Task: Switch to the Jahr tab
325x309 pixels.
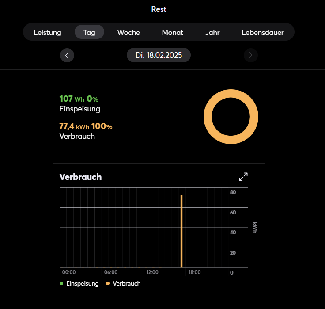Action: (212, 32)
